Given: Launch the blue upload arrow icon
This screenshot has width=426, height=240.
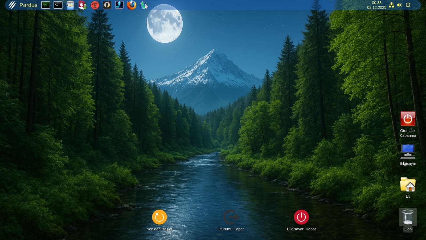Looking at the screenshot, I should click(119, 5).
